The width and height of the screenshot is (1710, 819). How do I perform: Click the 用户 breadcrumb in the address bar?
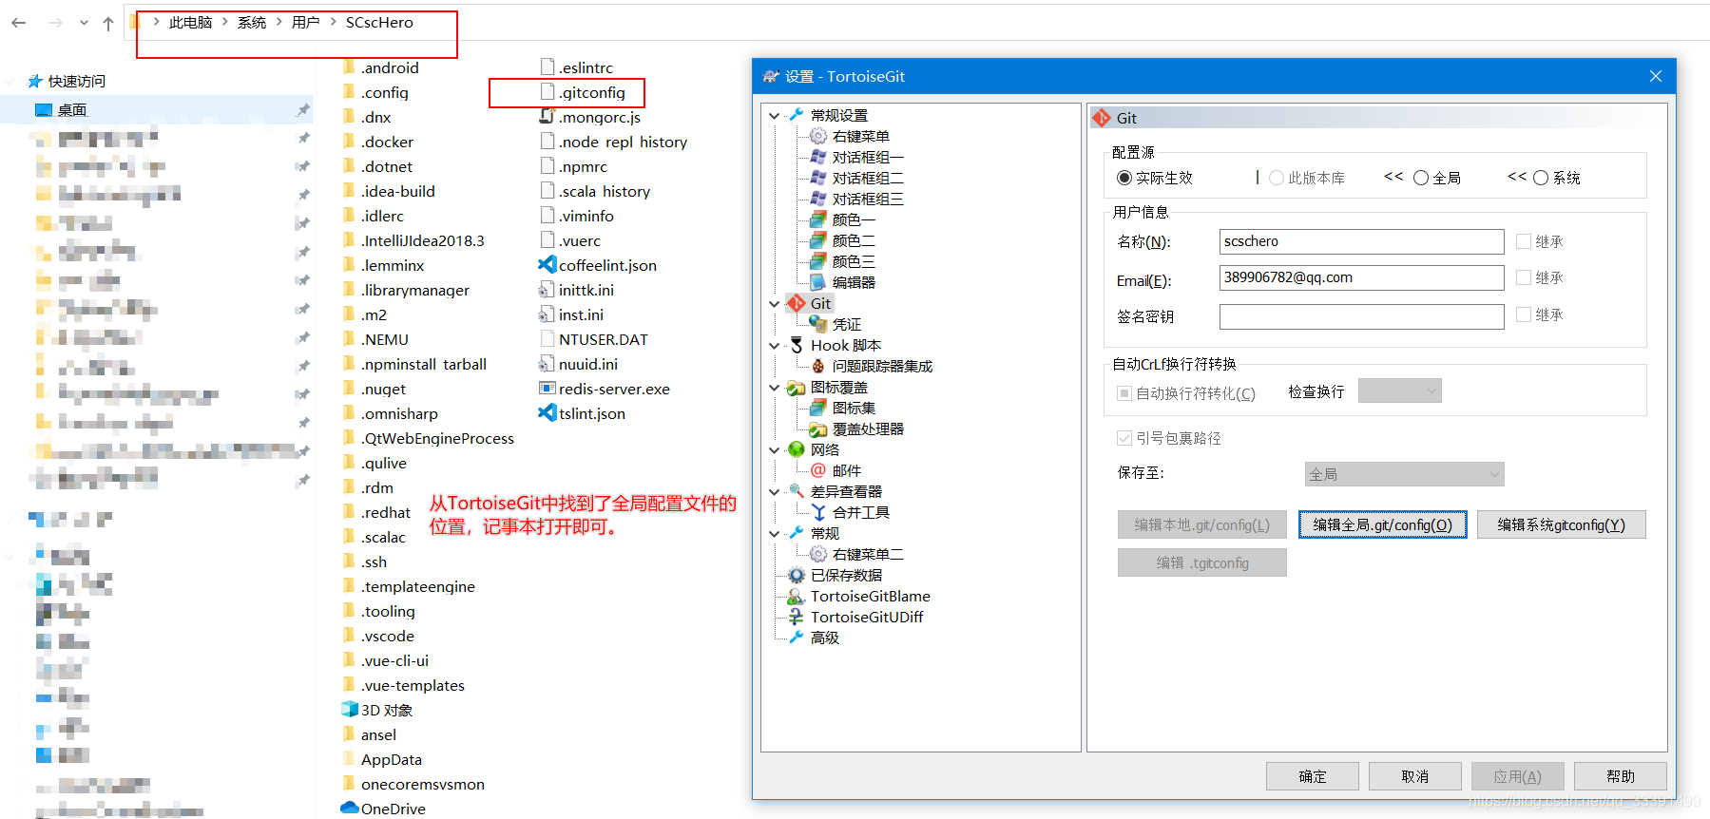305,22
